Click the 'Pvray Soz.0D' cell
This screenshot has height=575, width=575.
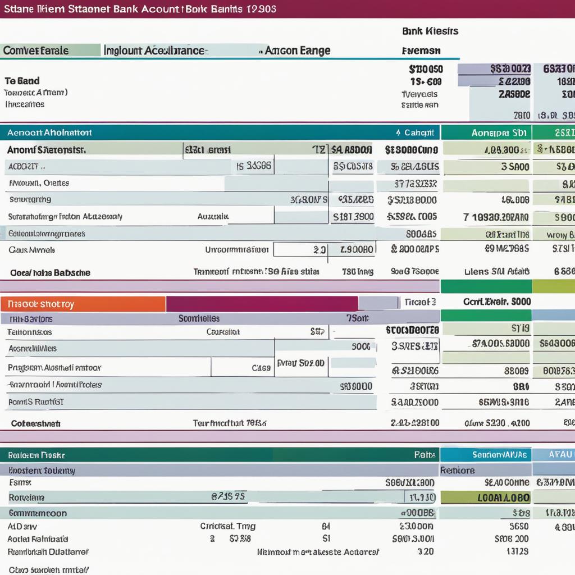coord(301,363)
